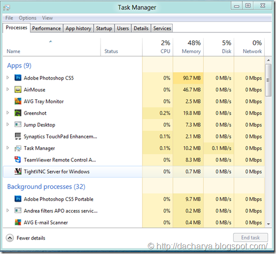The image size is (276, 254).
Task: Switch to the Performance tab
Action: pyautogui.click(x=46, y=28)
